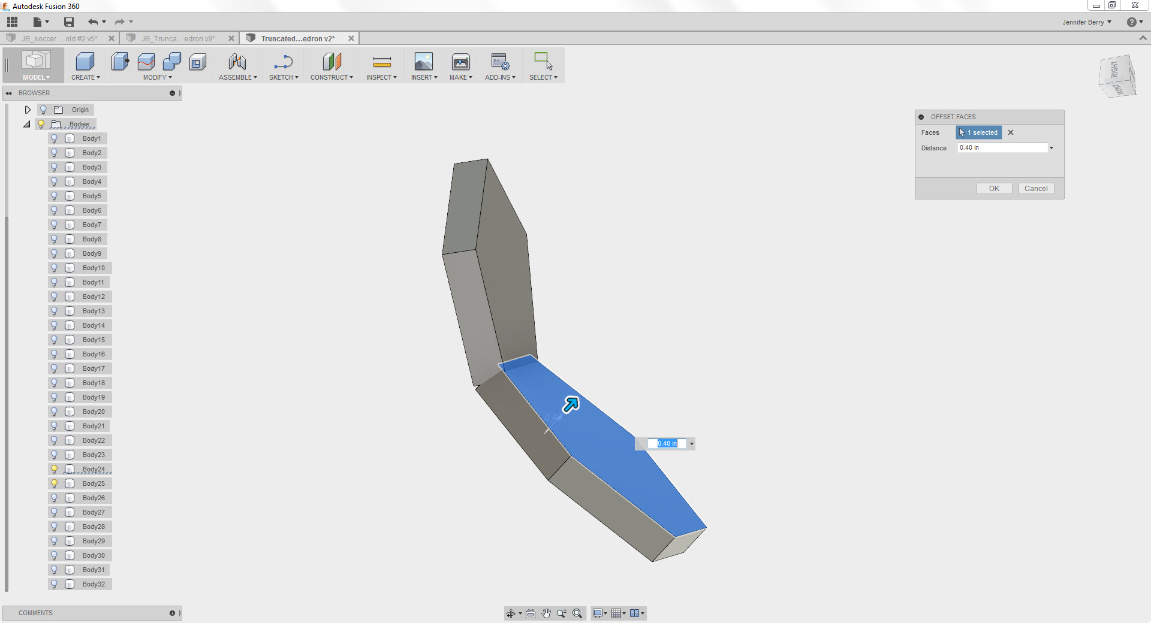The image size is (1151, 623).
Task: Activate the Pan hand tool
Action: tap(546, 613)
